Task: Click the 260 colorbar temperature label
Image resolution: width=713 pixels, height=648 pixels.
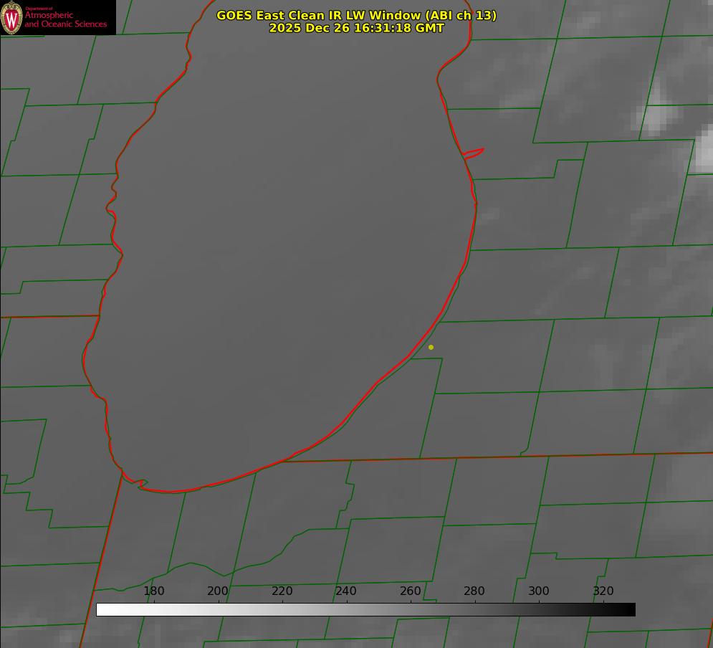Action: (411, 591)
